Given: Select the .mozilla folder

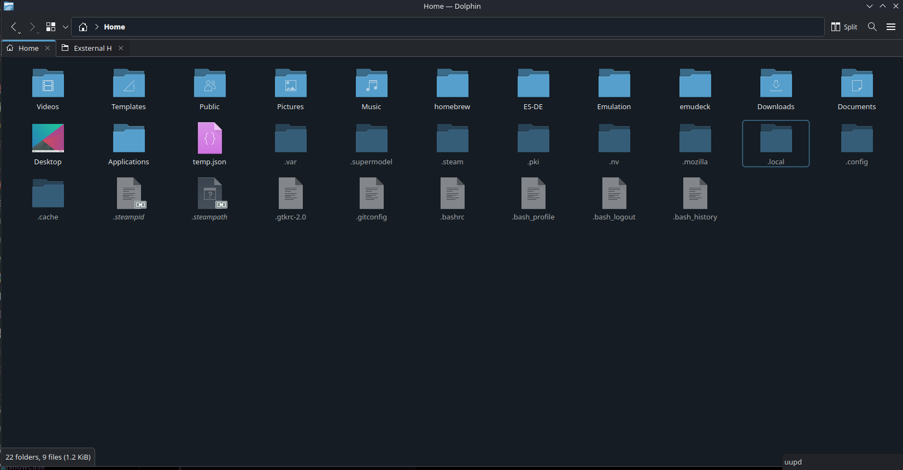Looking at the screenshot, I should click(695, 145).
